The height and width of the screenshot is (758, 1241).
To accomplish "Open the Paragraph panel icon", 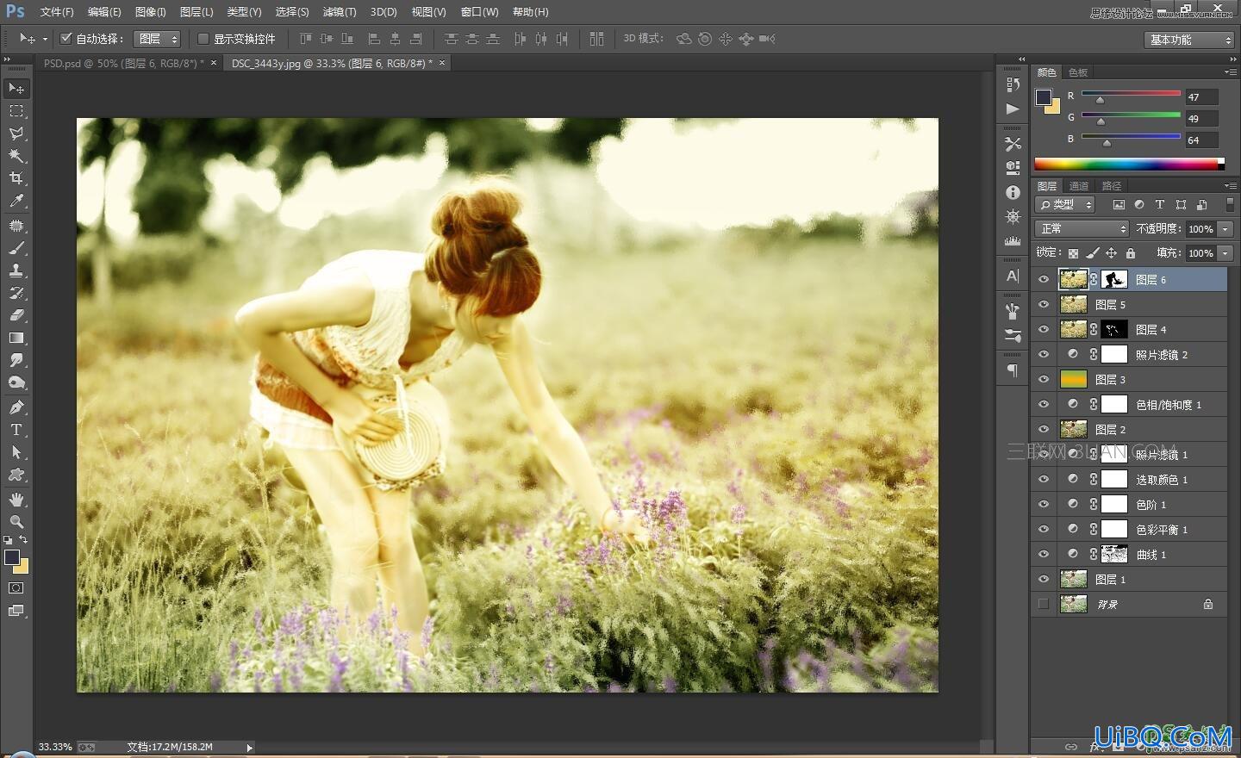I will coord(1013,370).
